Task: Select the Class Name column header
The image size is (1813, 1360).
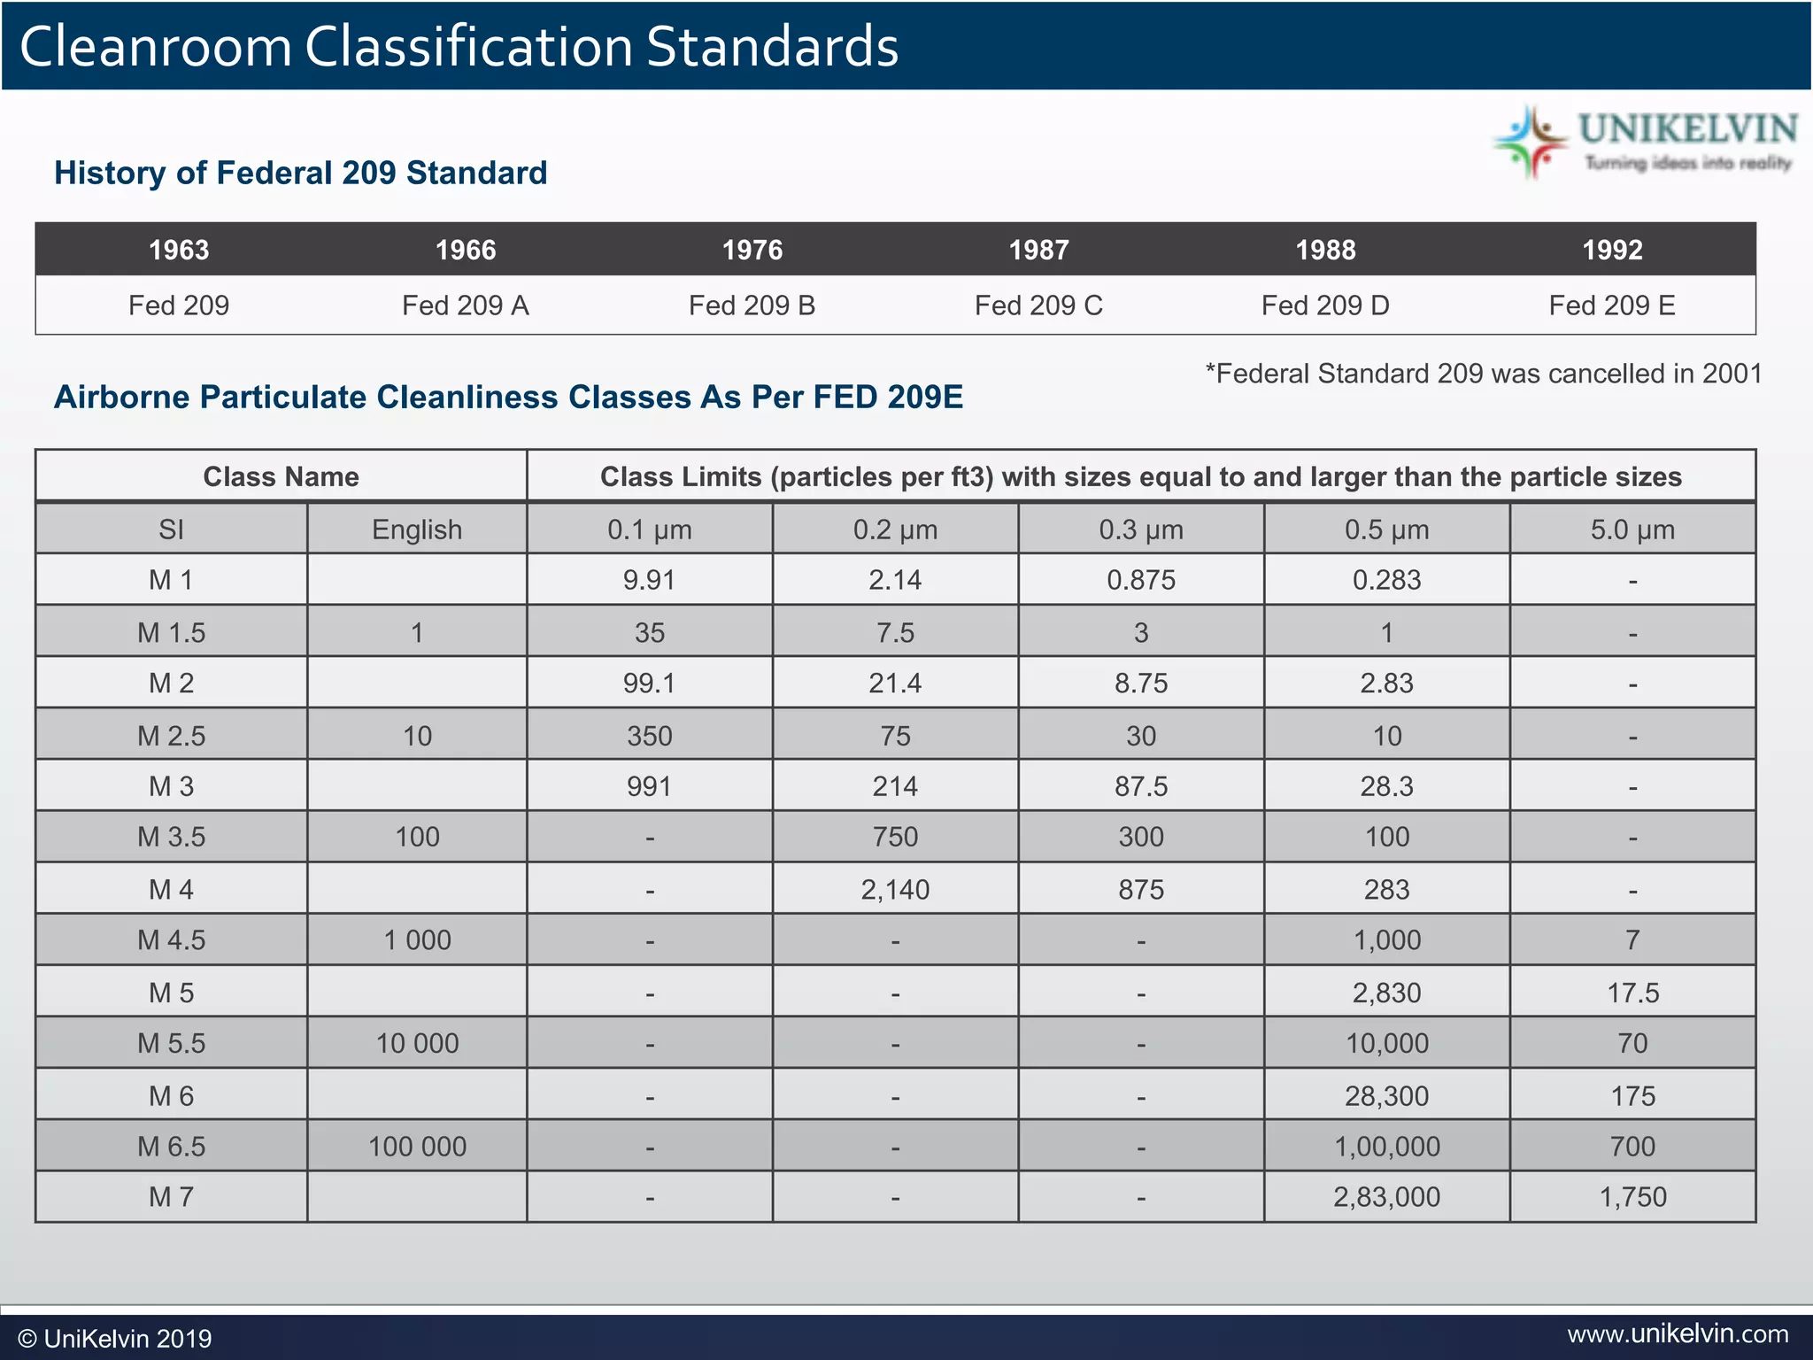Action: pyautogui.click(x=282, y=476)
